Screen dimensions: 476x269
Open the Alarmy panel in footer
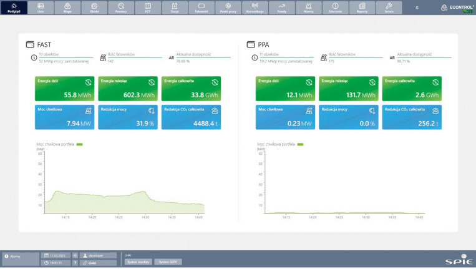tap(21, 256)
